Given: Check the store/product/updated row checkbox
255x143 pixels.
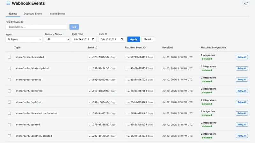Looking at the screenshot, I should tap(10, 57).
